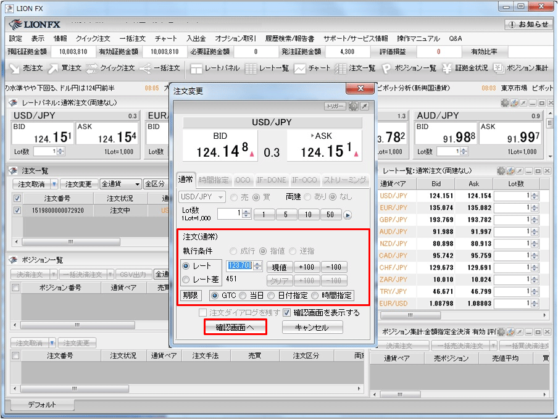The height and width of the screenshot is (419, 558).
Task: Select 当日 expiry radio button
Action: click(x=243, y=296)
